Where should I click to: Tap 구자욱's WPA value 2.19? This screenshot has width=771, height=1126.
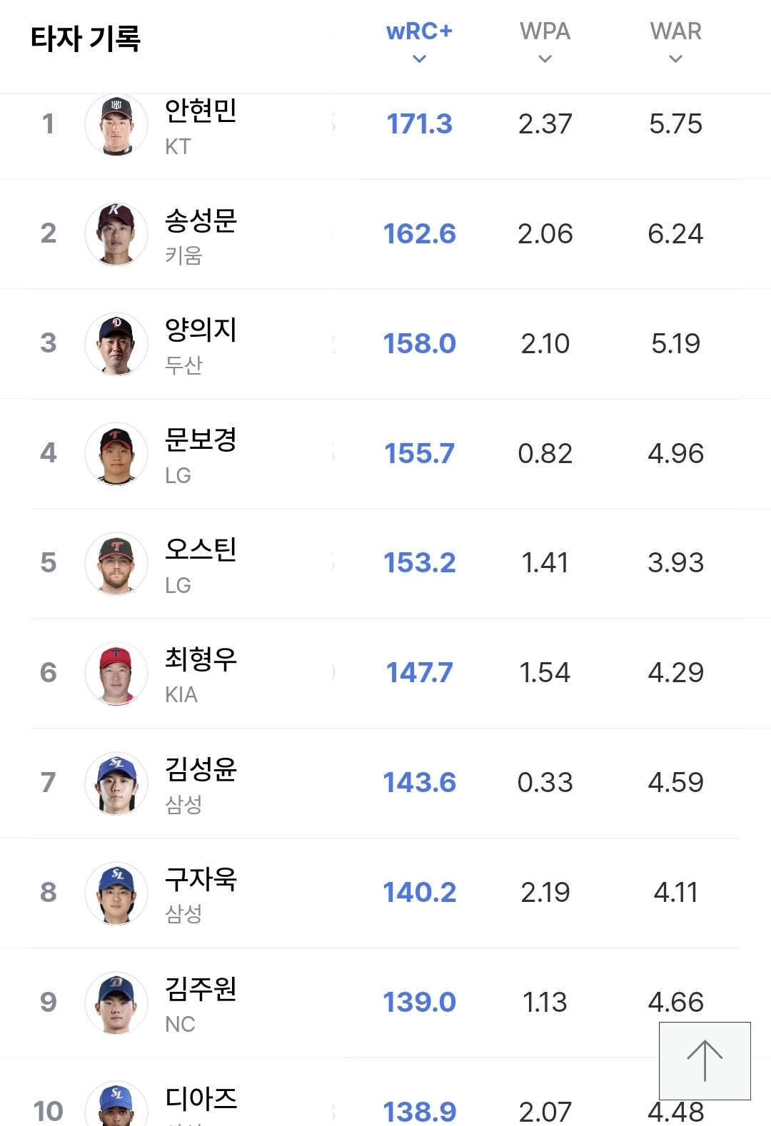(545, 892)
